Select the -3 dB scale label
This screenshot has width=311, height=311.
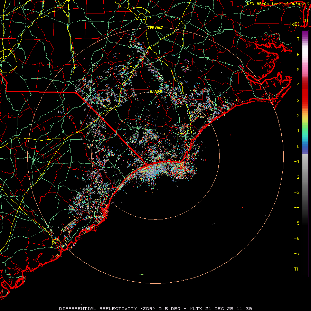[297, 192]
